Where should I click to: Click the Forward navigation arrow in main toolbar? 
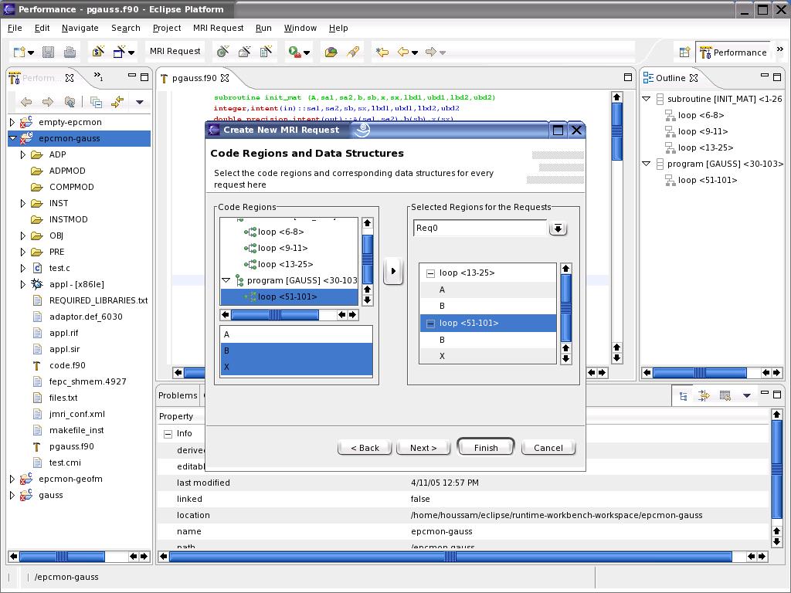pyautogui.click(x=431, y=52)
